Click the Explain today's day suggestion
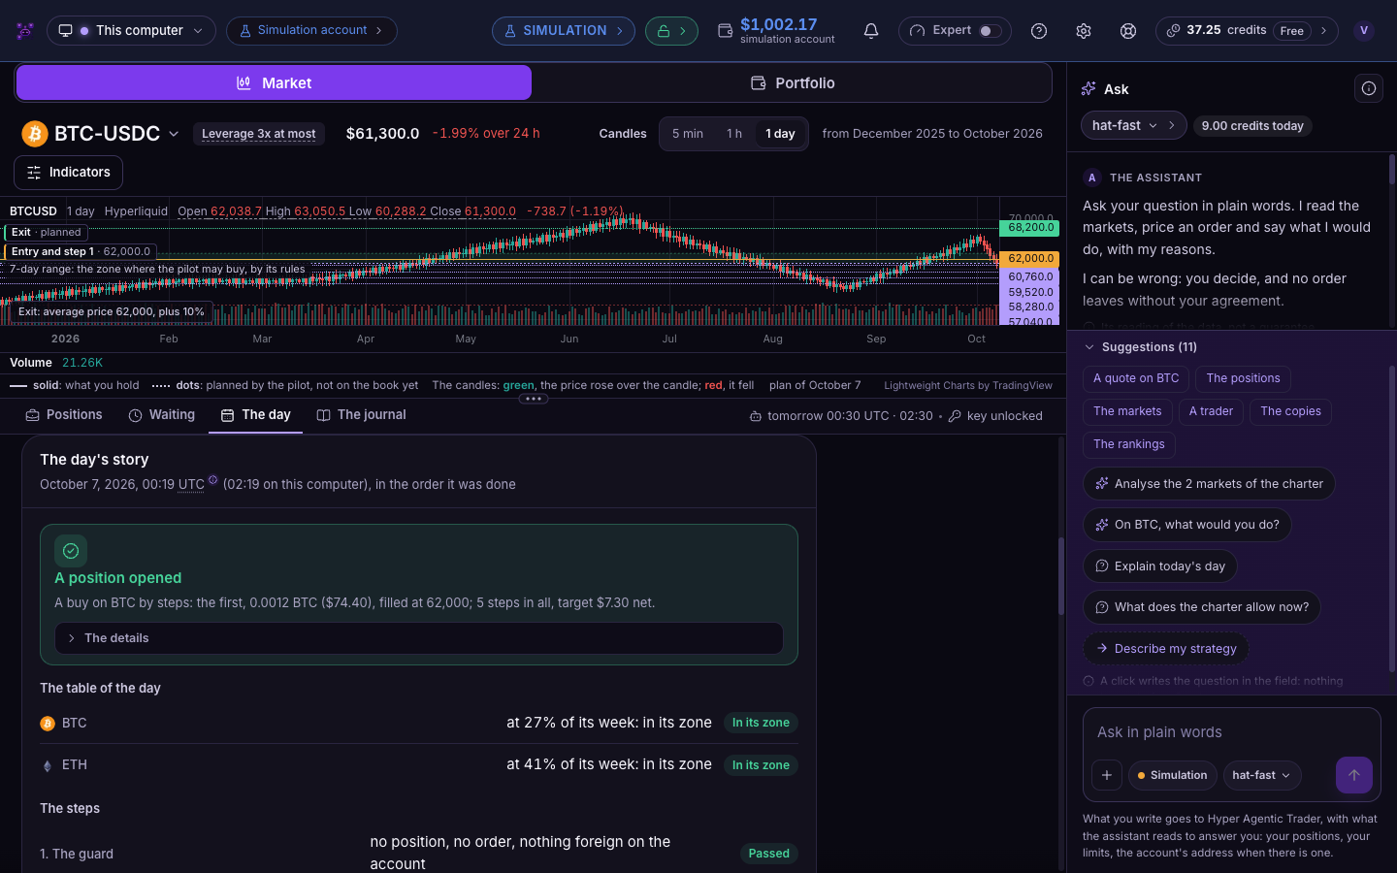Viewport: 1397px width, 873px height. click(x=1160, y=566)
